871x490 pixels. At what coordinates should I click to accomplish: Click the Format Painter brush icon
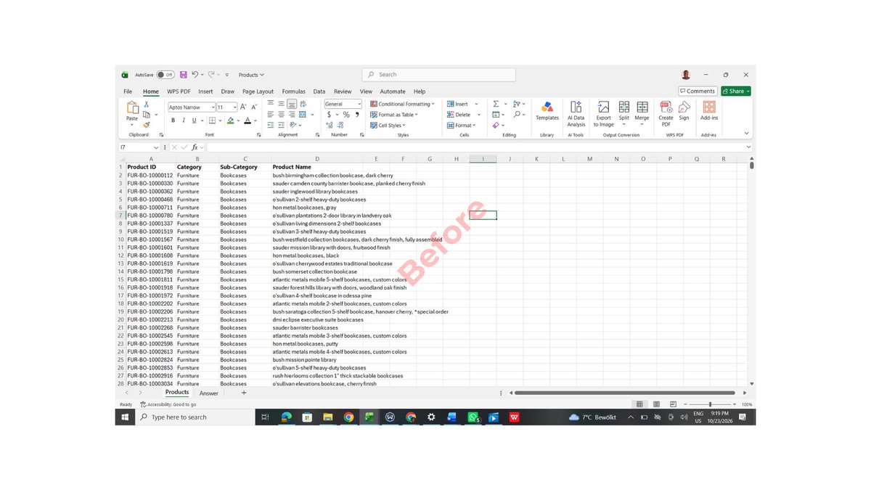point(146,125)
